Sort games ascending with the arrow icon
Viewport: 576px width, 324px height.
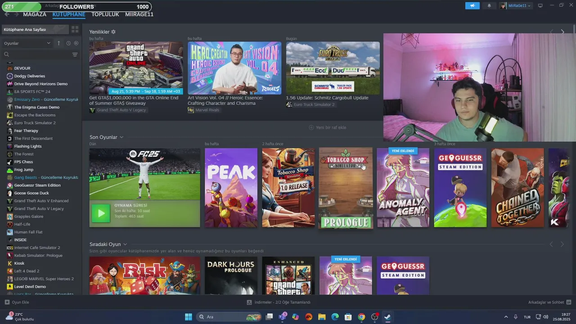58,43
